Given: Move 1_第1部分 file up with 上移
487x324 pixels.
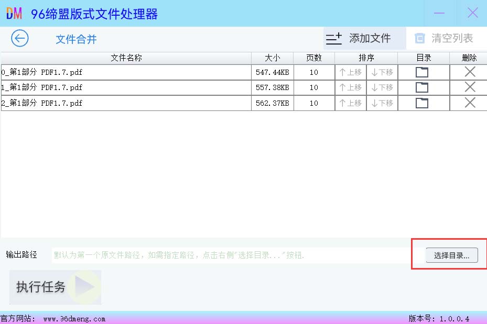Looking at the screenshot, I should click(351, 87).
